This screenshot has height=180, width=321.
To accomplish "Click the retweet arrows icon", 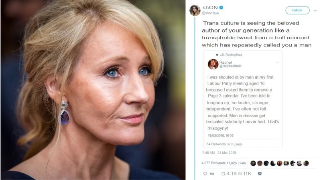I will click(223, 174).
